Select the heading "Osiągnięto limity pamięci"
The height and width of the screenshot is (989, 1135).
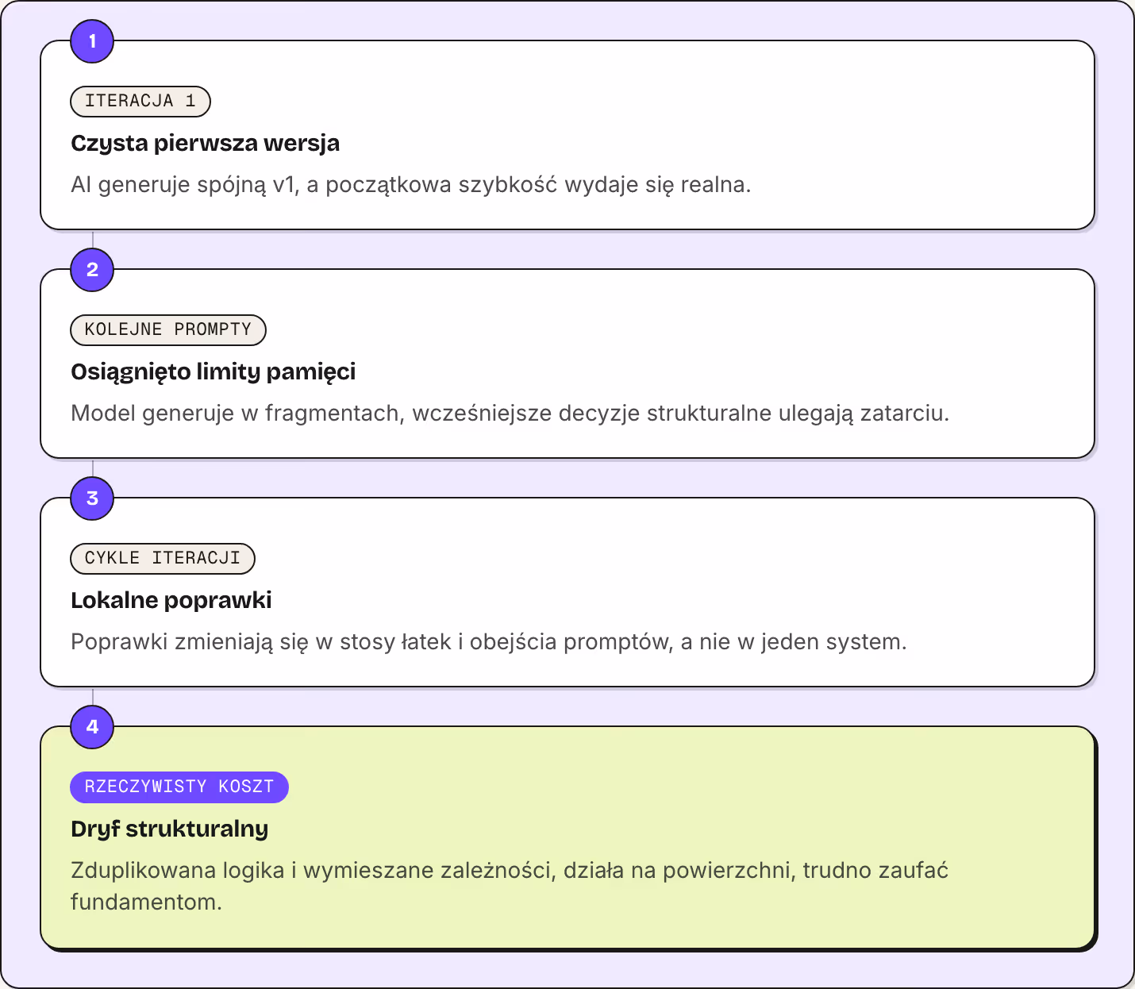coord(213,371)
